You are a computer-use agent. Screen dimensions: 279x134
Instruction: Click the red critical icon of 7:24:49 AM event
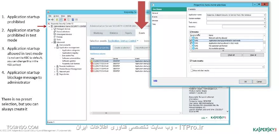(92, 71)
